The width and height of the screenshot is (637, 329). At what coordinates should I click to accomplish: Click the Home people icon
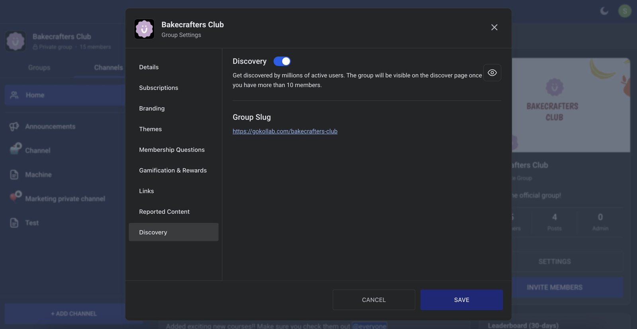pos(14,95)
